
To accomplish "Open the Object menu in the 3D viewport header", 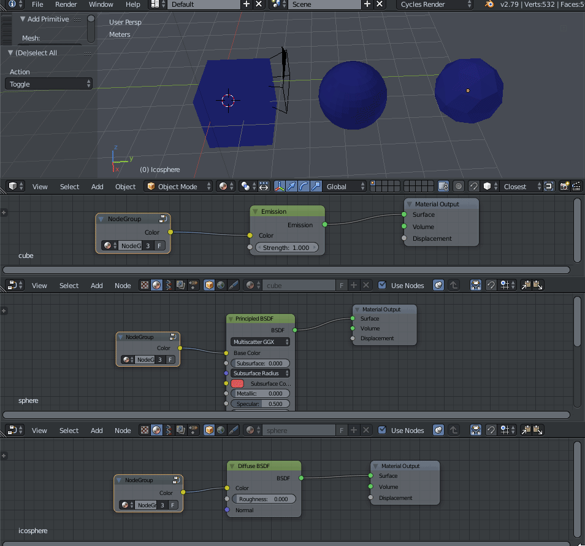I will (125, 187).
